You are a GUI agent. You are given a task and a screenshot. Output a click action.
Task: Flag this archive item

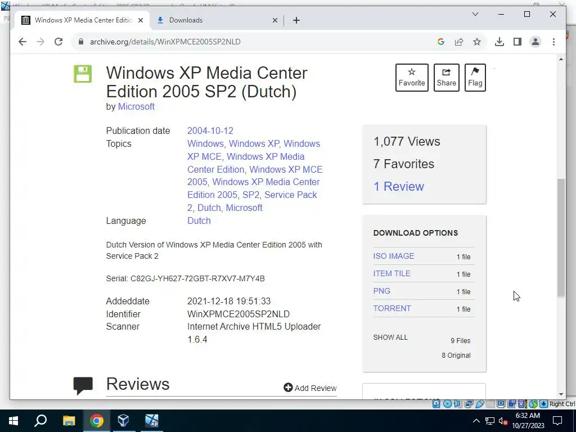pos(475,78)
